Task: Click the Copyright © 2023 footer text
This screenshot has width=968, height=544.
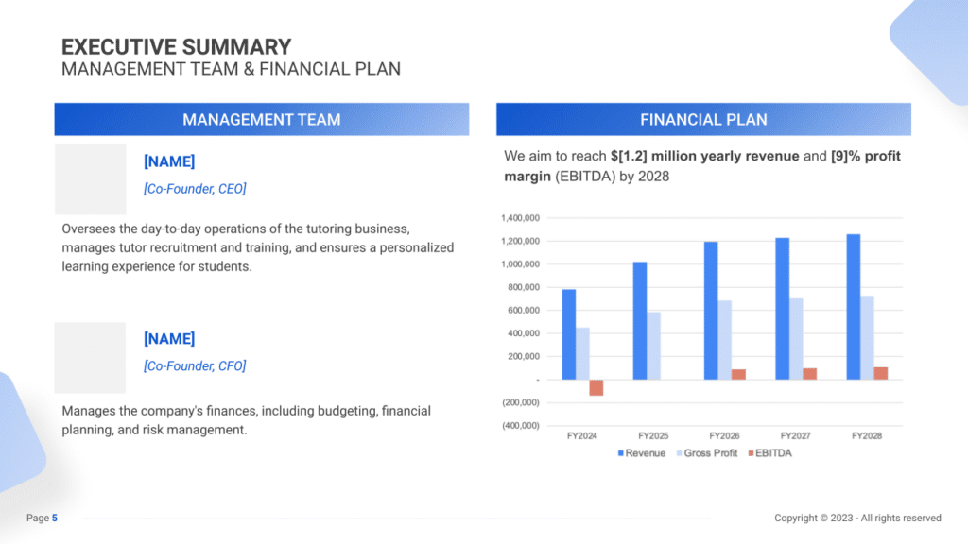Action: (x=857, y=518)
